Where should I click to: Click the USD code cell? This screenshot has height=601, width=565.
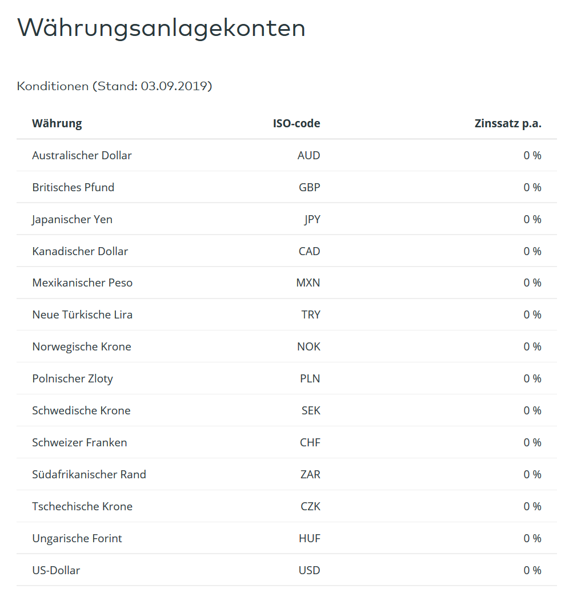[x=309, y=570]
